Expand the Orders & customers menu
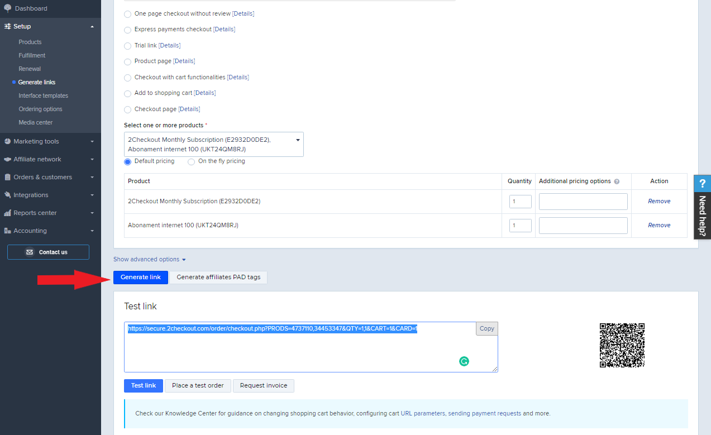Screen dimensions: 711x435 92,177
